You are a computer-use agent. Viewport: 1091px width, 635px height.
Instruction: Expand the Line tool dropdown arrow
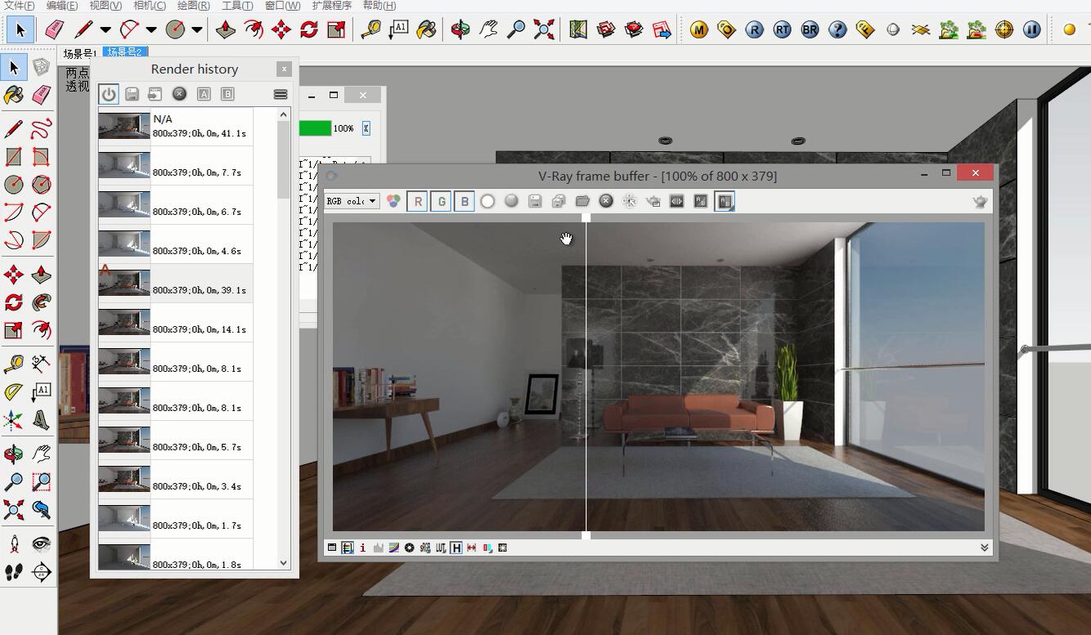106,30
